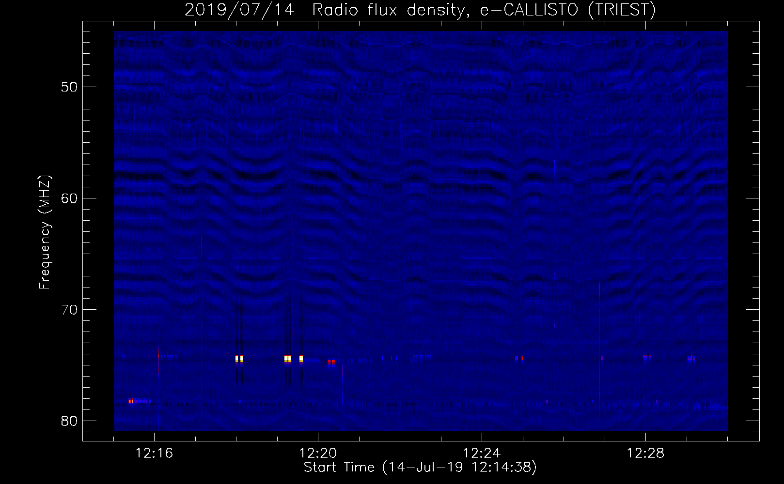The image size is (784, 484).
Task: Click the '50' frequency tick label
Action: pyautogui.click(x=69, y=87)
